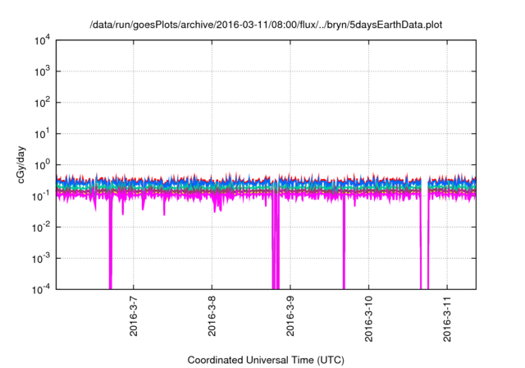Image resolution: width=525 pixels, height=368 pixels.
Task: Click the 2016-3-9 date tick label
Action: click(290, 316)
